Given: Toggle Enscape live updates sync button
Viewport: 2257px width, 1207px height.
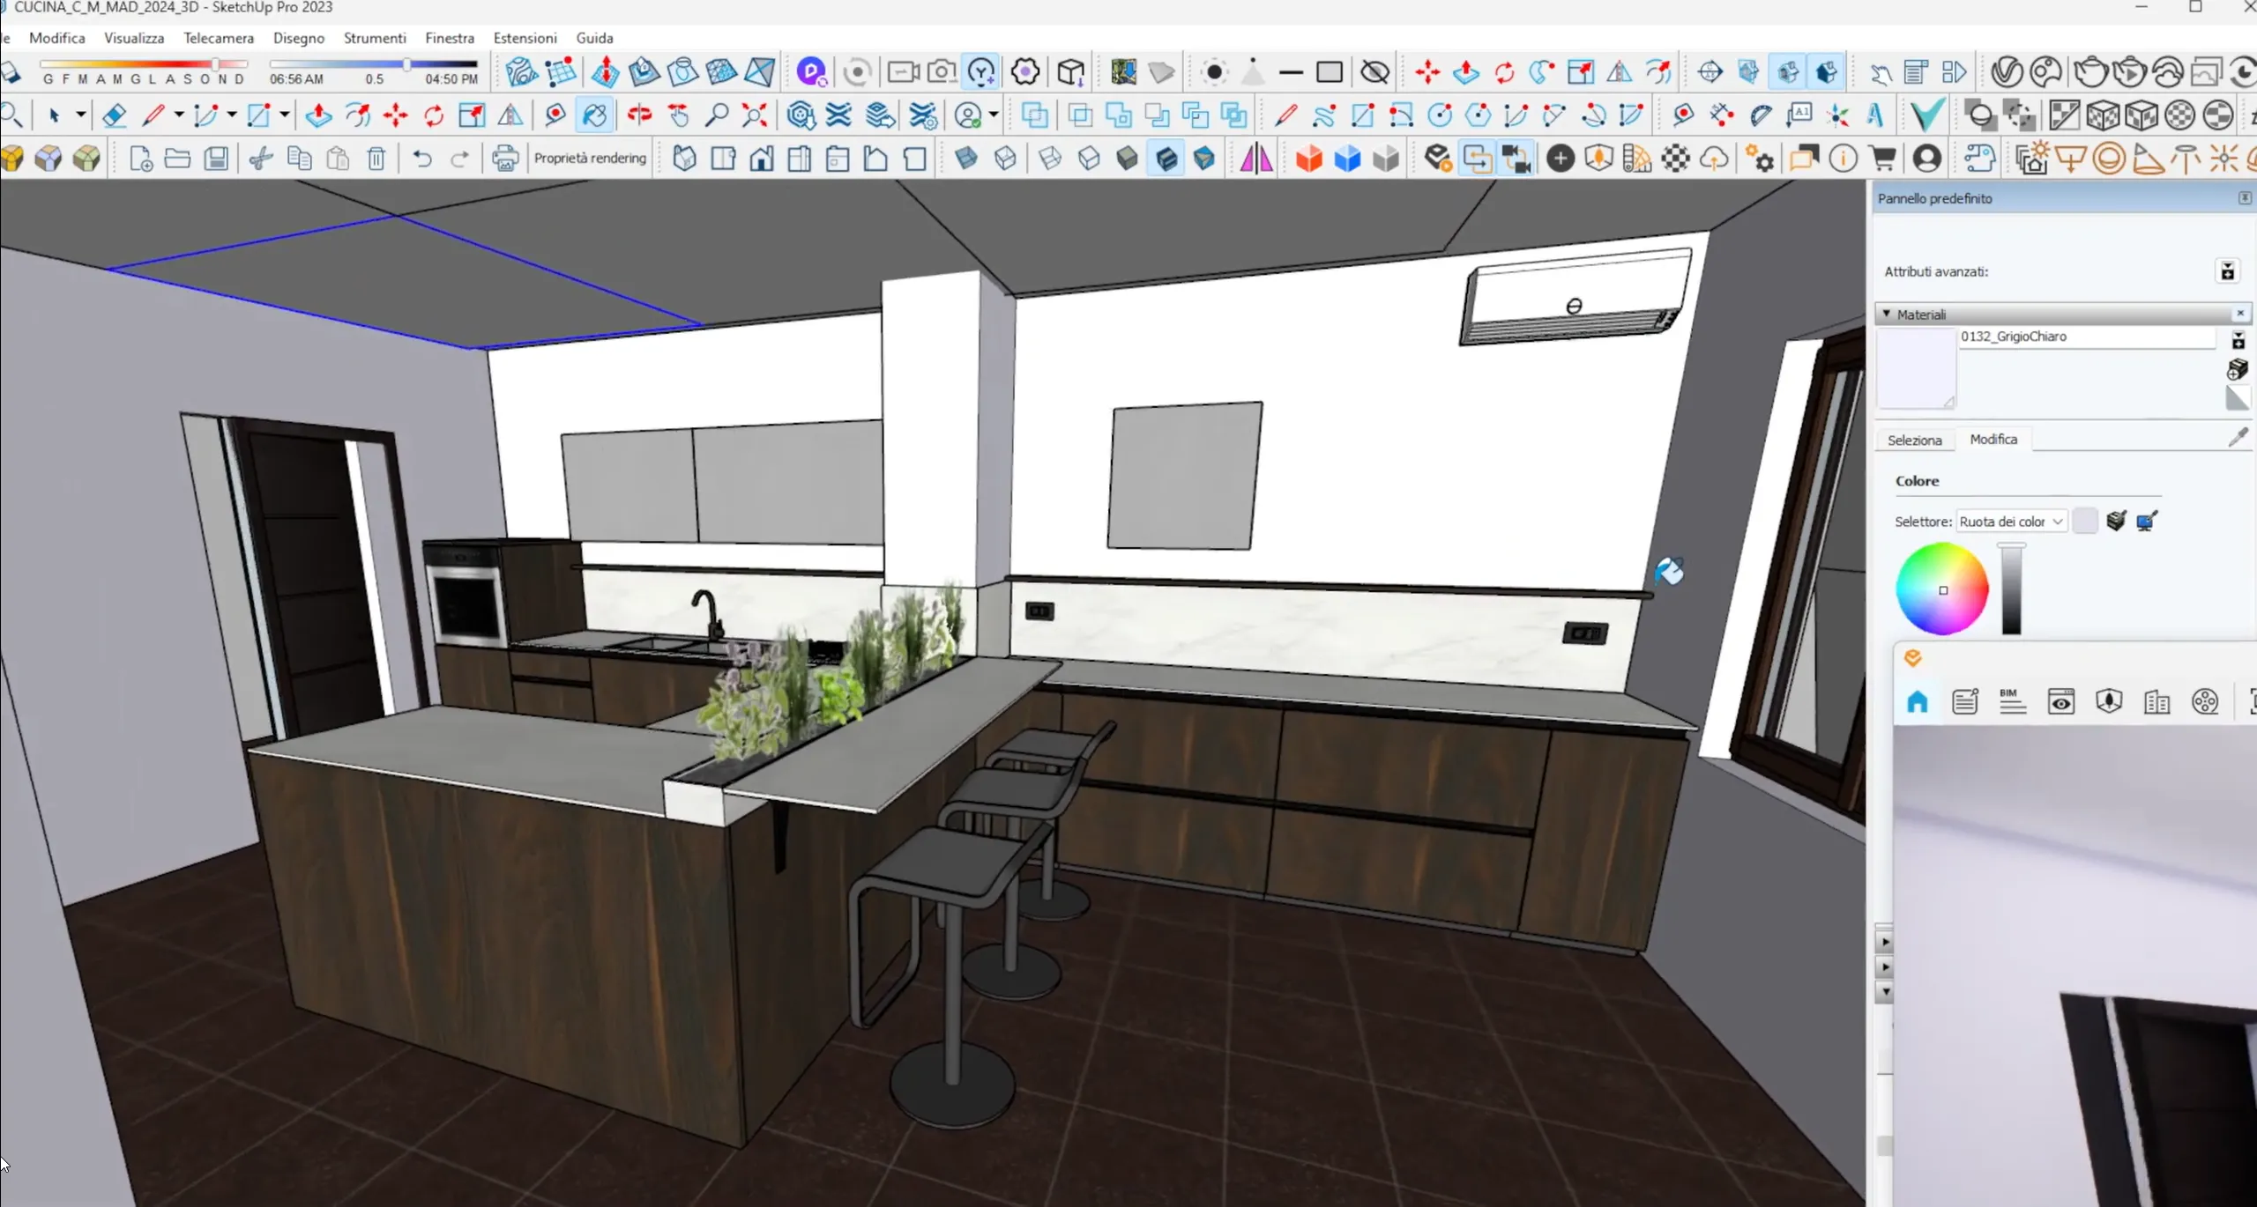Looking at the screenshot, I should pyautogui.click(x=1477, y=159).
